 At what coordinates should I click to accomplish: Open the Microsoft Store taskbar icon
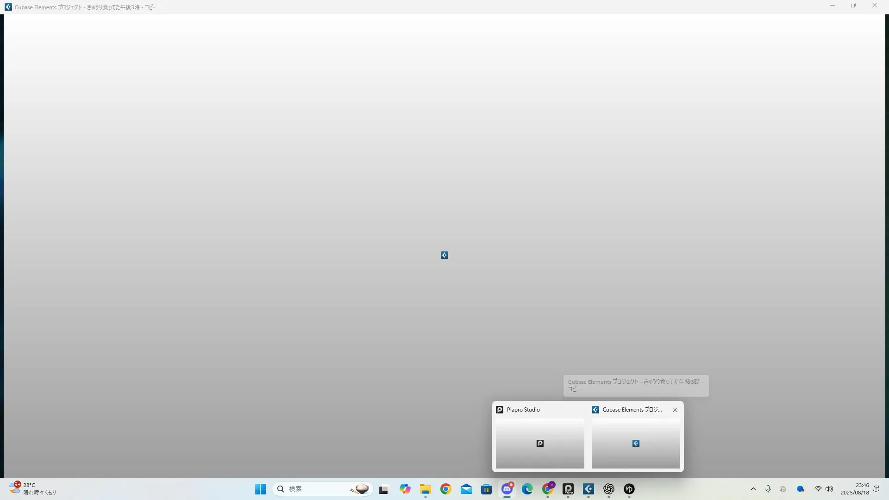pyautogui.click(x=487, y=489)
